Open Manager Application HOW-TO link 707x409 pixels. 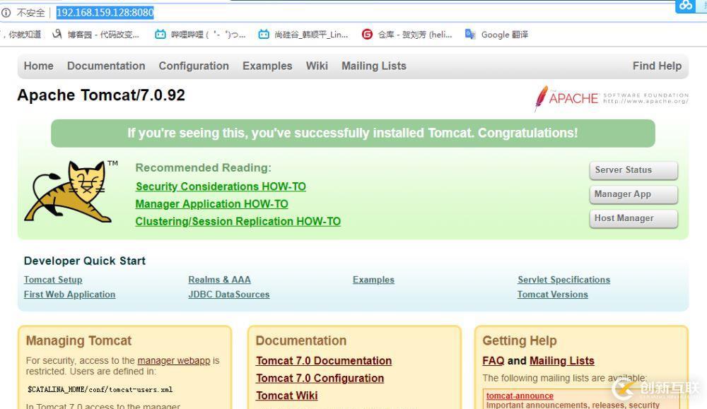[212, 204]
